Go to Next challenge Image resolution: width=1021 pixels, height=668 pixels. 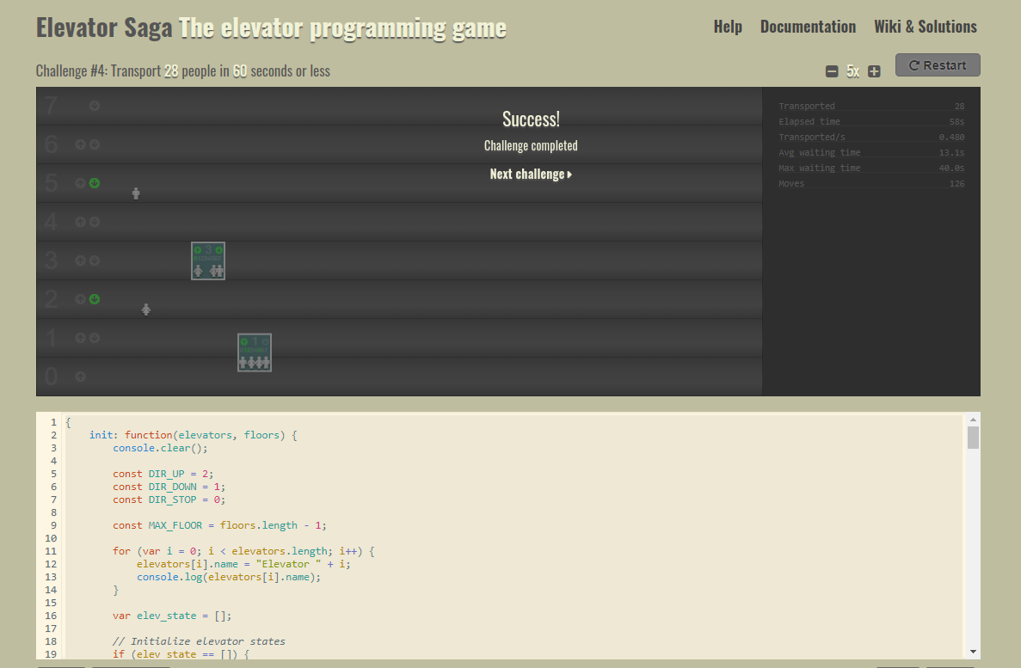click(x=531, y=175)
